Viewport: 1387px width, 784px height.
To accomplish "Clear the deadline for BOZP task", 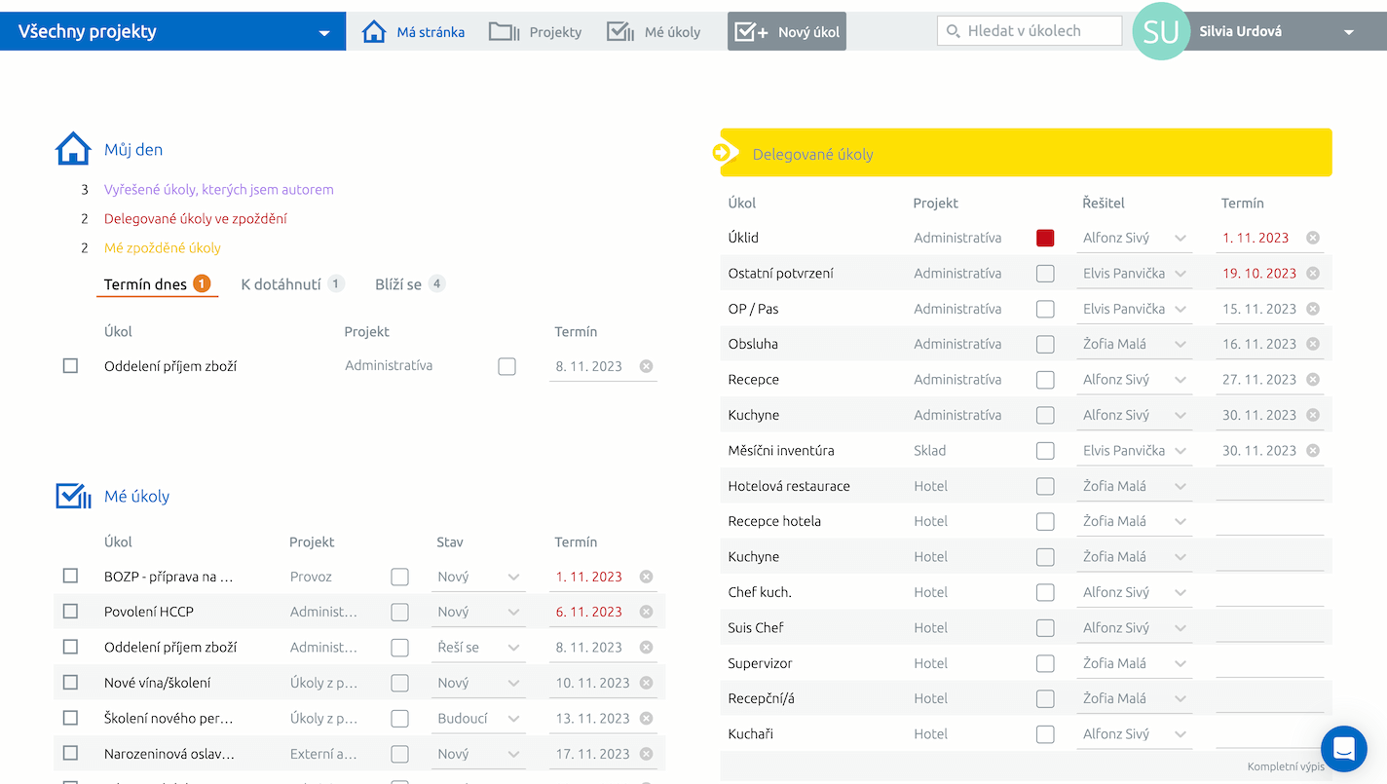I will pos(646,577).
